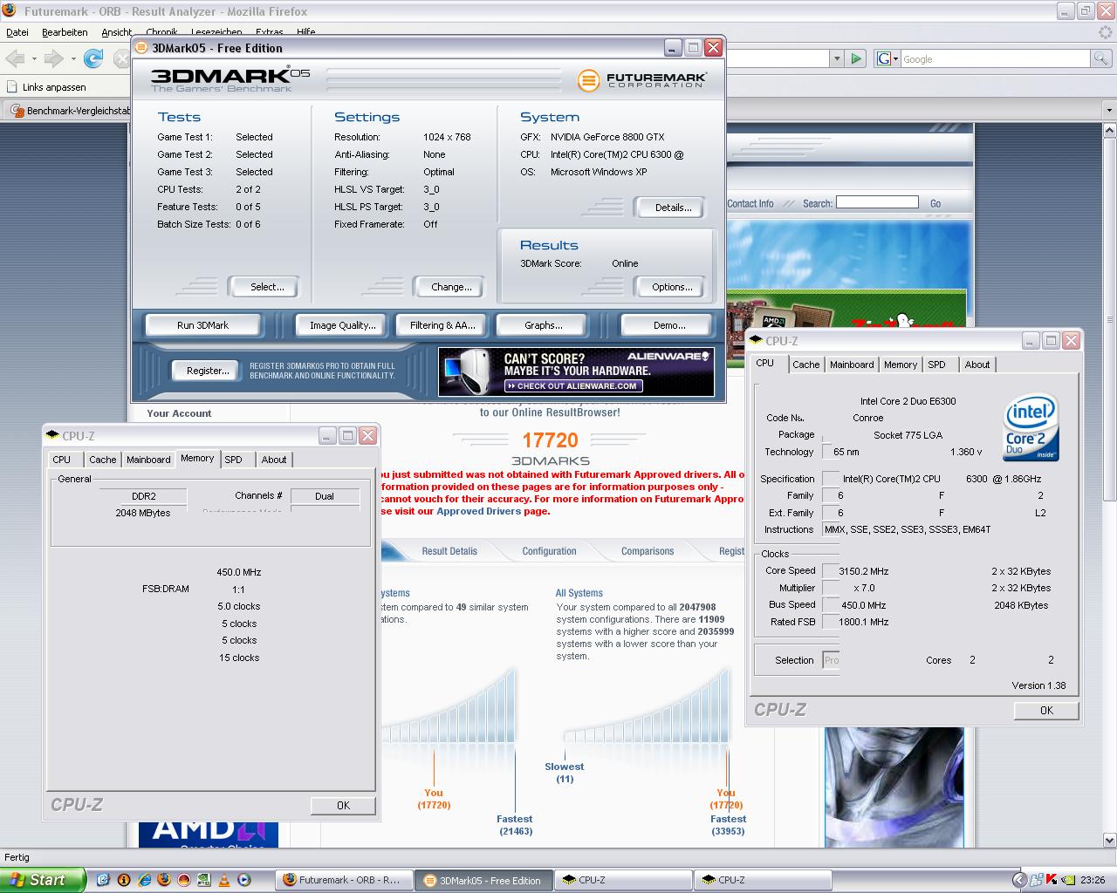This screenshot has height=893, width=1117.
Task: Open the forward button history dropdown arrow
Action: pyautogui.click(x=72, y=58)
